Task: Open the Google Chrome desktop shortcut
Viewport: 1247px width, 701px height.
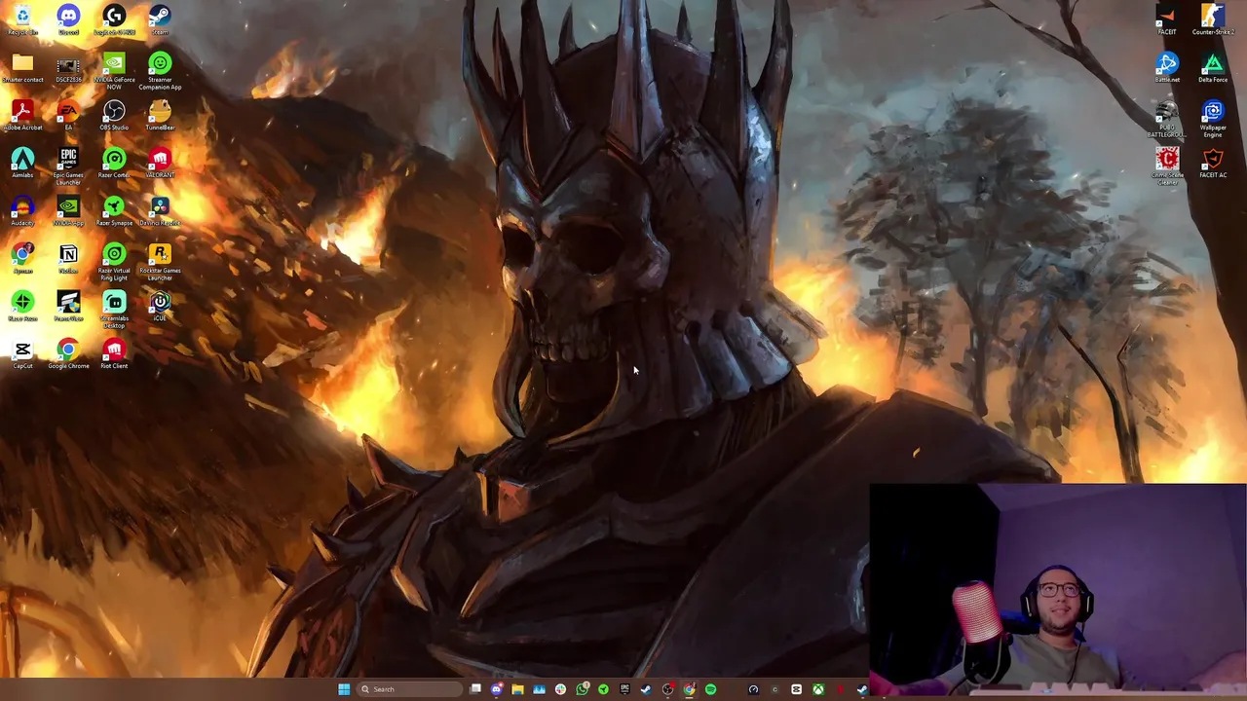Action: pos(68,354)
